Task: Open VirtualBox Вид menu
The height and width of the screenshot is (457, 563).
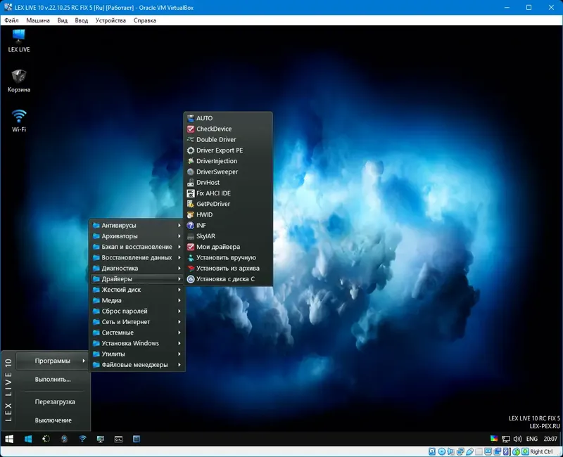Action: pyautogui.click(x=63, y=20)
